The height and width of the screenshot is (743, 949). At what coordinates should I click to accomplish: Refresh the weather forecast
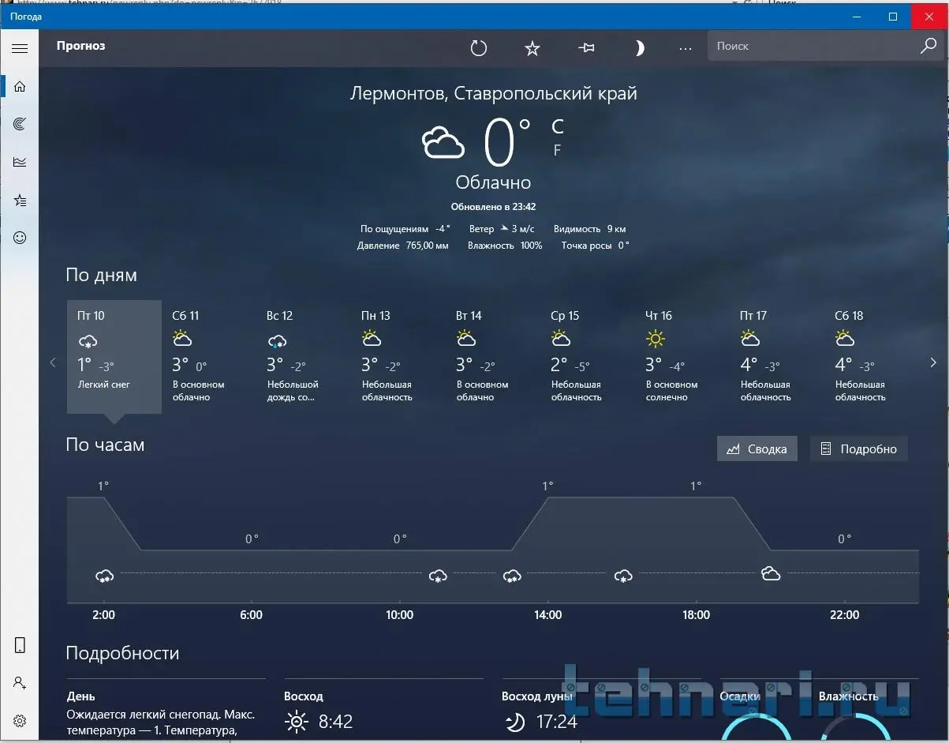click(x=479, y=48)
